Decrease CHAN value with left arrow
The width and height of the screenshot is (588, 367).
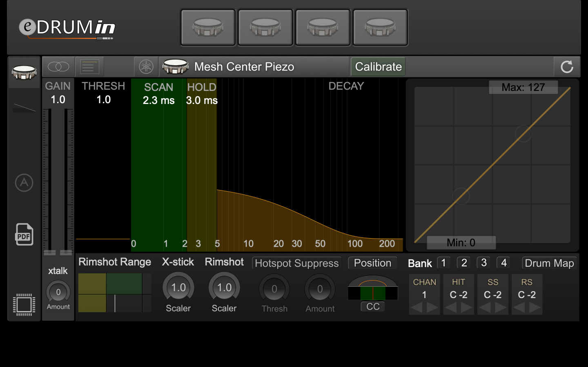416,308
